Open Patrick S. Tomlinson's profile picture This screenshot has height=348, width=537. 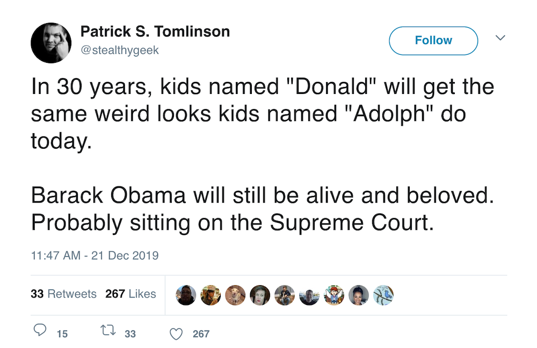[51, 43]
